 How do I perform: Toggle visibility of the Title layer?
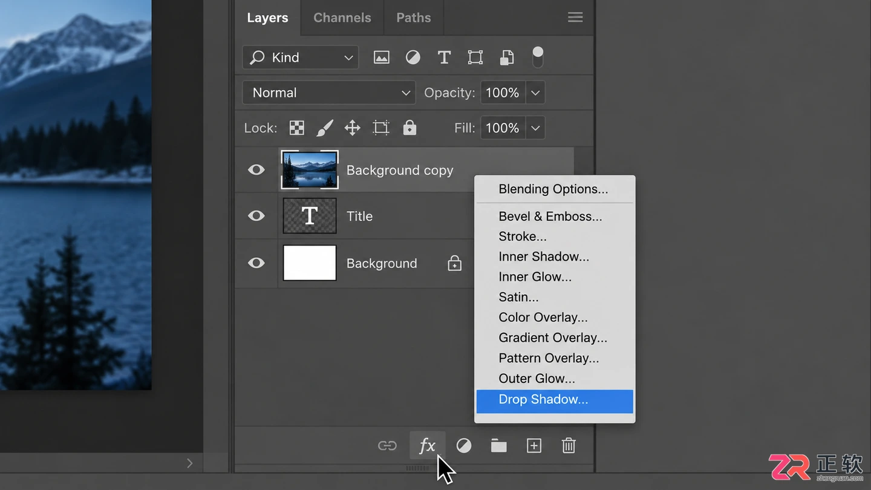pyautogui.click(x=256, y=216)
